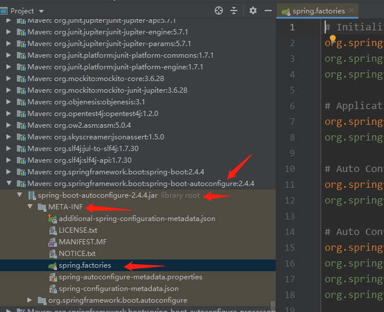Select Maven opentest4j:1.2.0 row

coord(138,113)
